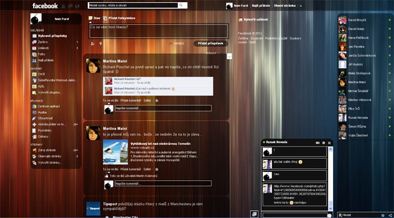The width and height of the screenshot is (394, 218).
Task: Open Zdroj stránek in sidebar
Action: (46, 150)
